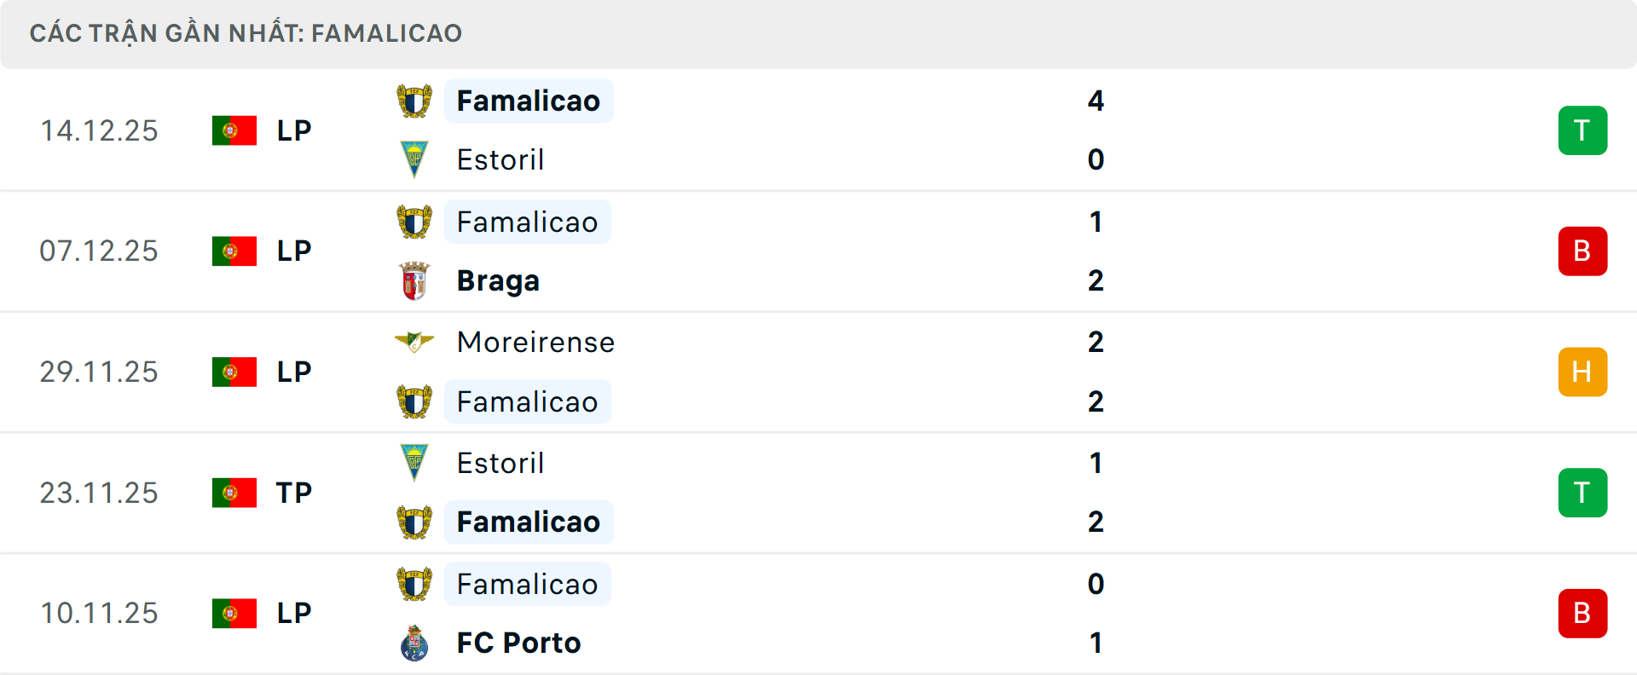1637x675 pixels.
Task: Click red B badge for Braga match
Action: click(x=1582, y=251)
